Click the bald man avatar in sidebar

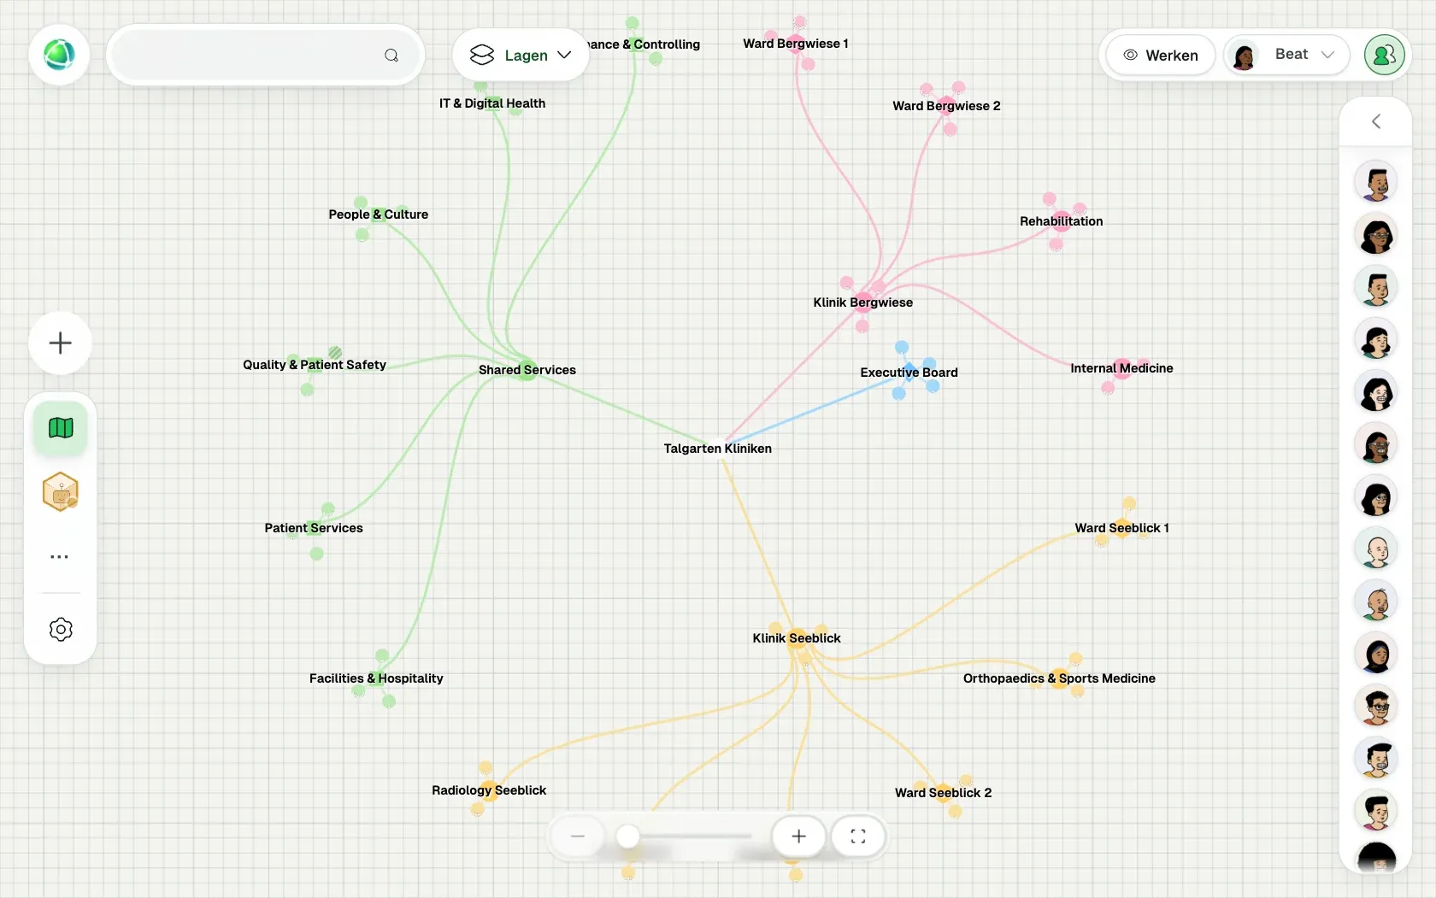point(1376,549)
